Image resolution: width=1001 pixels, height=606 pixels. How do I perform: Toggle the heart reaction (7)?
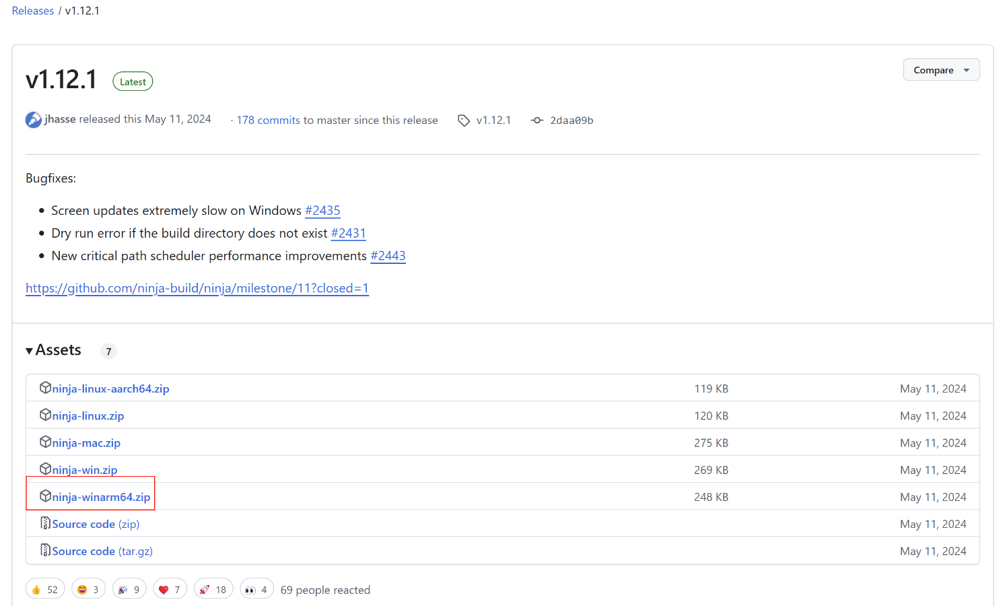(x=170, y=589)
